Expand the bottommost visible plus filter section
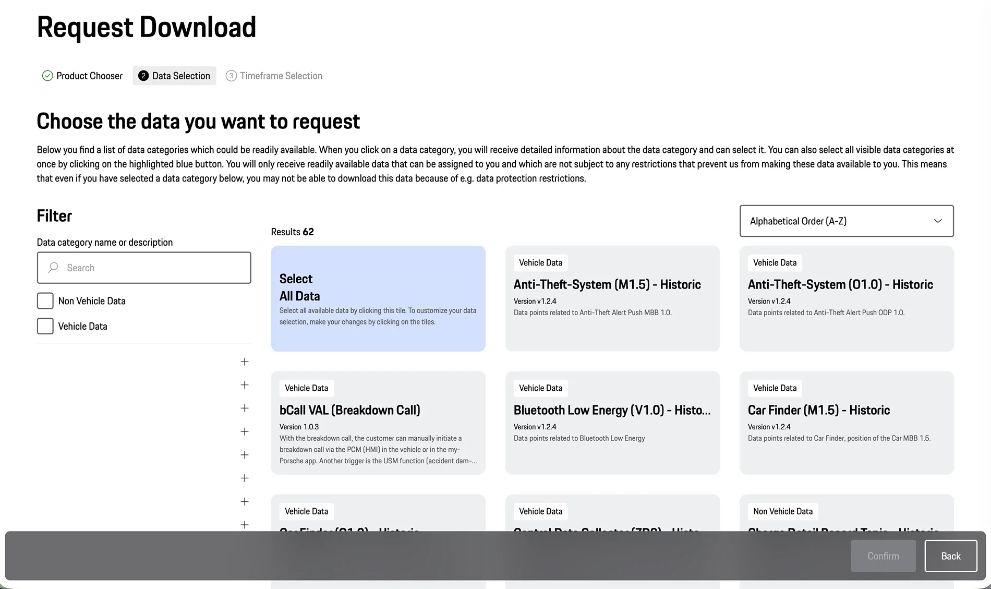991x589 pixels. tap(244, 524)
